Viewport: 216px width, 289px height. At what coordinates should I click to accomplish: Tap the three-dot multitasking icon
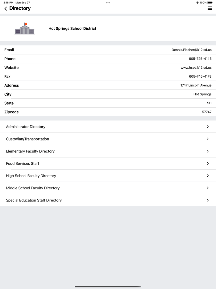(108, 3)
